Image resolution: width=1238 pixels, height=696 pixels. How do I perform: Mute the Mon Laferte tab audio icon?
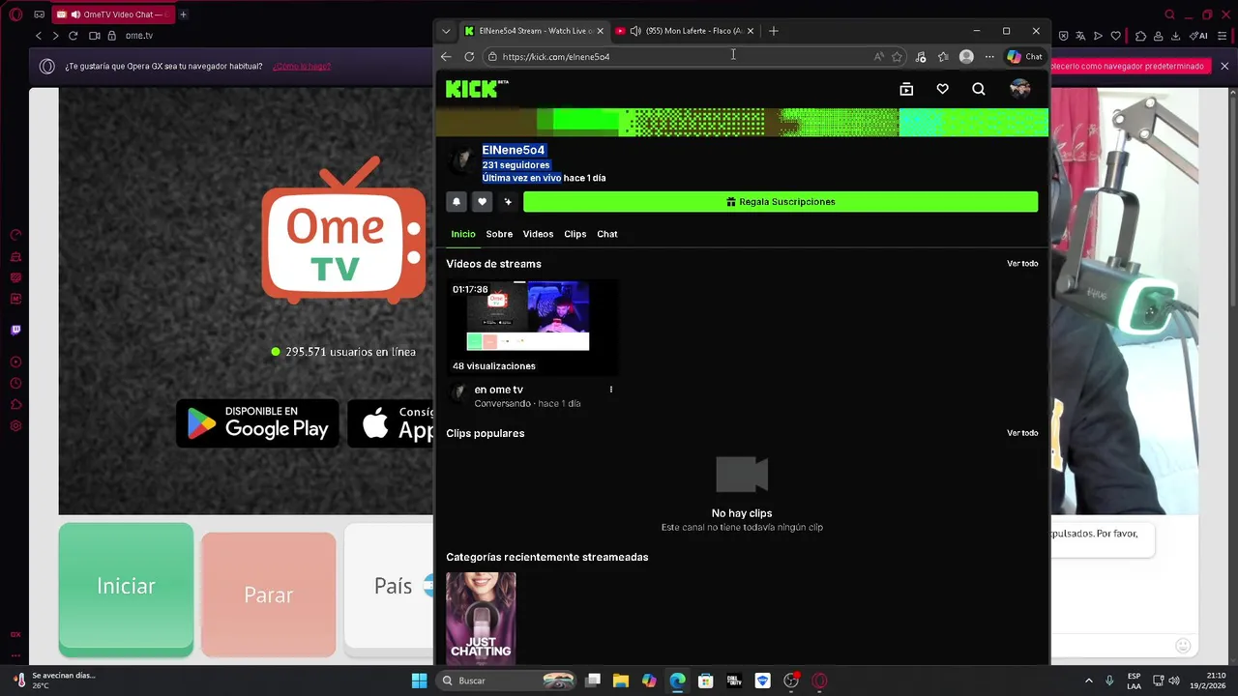[x=635, y=31]
